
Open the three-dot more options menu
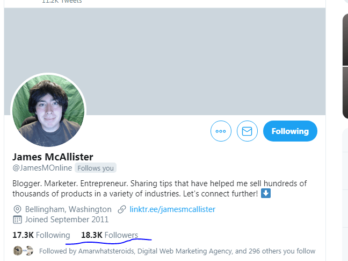pos(221,131)
